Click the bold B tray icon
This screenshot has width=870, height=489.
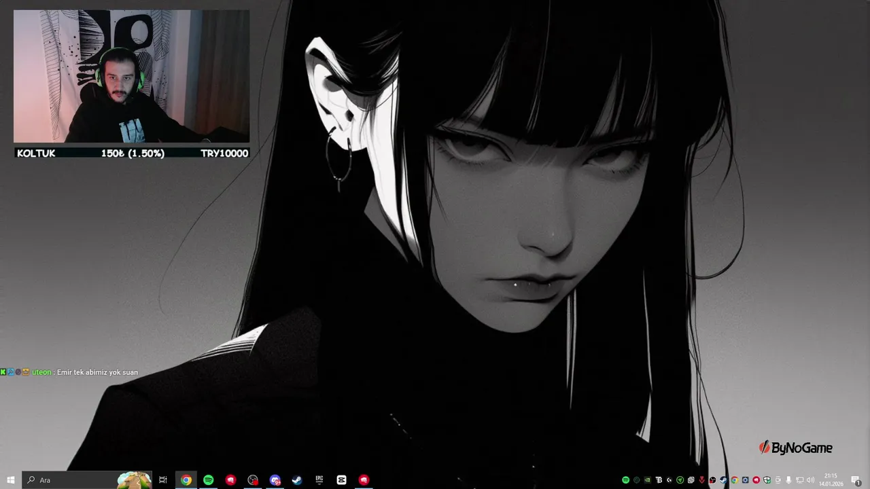pyautogui.click(x=659, y=480)
